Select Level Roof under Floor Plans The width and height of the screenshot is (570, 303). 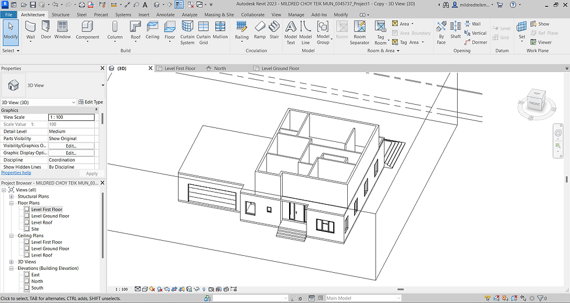42,222
